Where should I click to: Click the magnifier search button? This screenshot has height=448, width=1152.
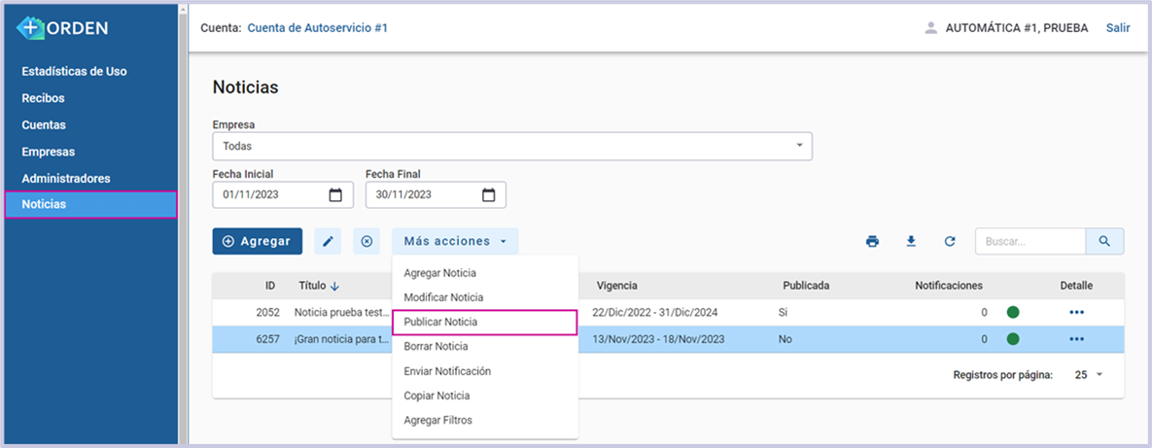[1104, 242]
